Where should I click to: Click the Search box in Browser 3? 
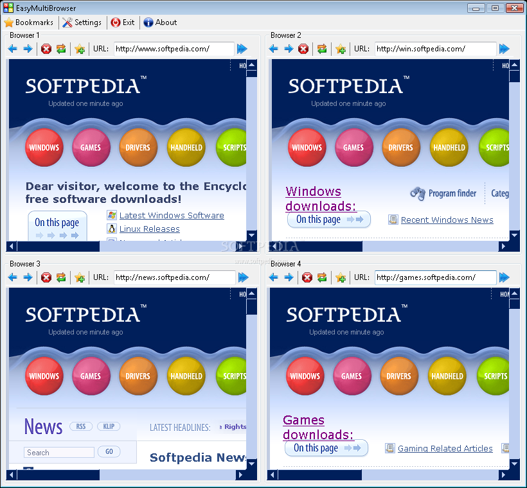point(59,453)
